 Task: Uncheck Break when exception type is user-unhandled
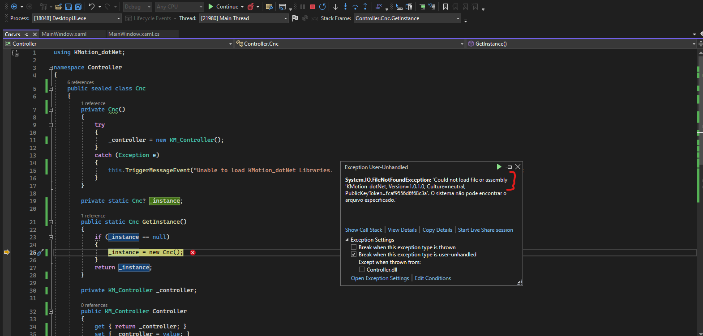tap(354, 255)
